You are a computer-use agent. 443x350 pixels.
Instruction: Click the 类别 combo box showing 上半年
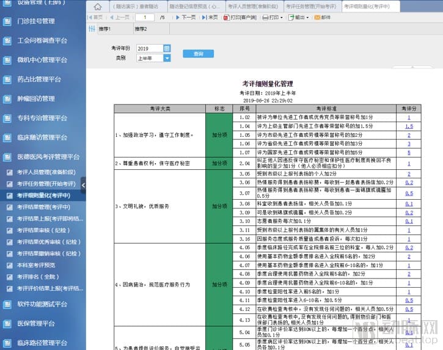(x=153, y=58)
